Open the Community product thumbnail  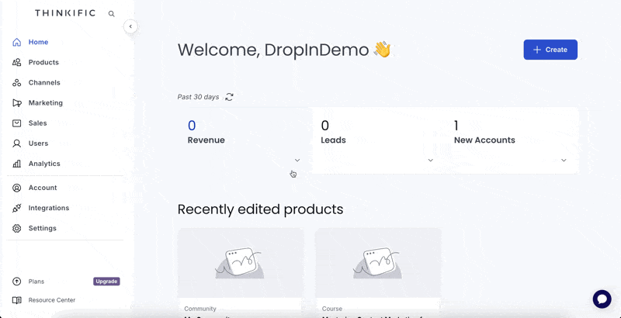click(241, 263)
